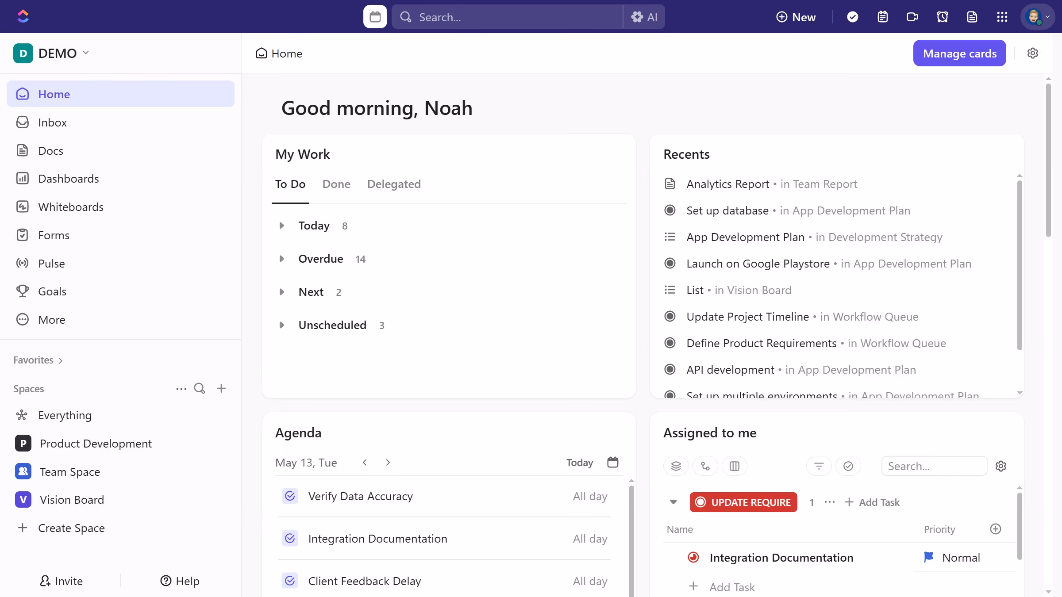Open Dashboards from the sidebar

120,178
